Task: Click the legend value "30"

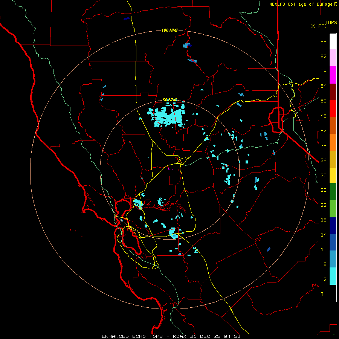Action: pyautogui.click(x=324, y=175)
